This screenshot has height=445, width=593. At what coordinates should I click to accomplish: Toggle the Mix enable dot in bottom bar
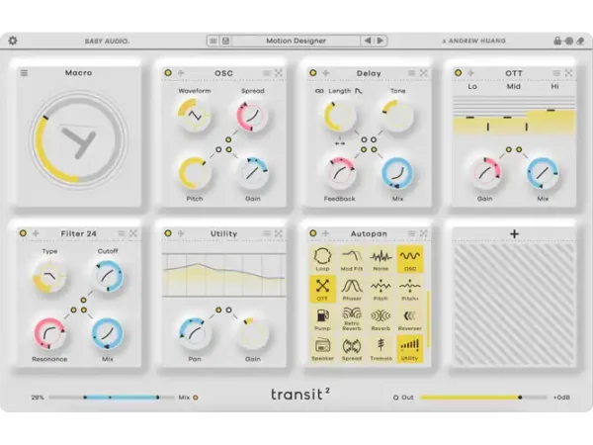[196, 398]
